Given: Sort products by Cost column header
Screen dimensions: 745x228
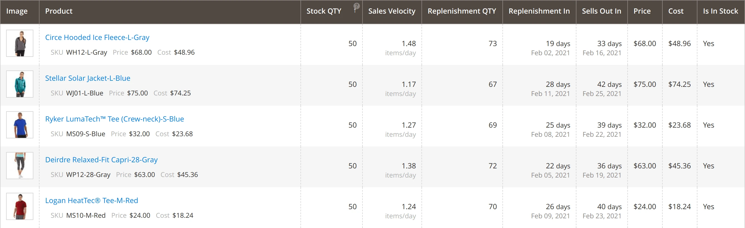Looking at the screenshot, I should tap(675, 11).
